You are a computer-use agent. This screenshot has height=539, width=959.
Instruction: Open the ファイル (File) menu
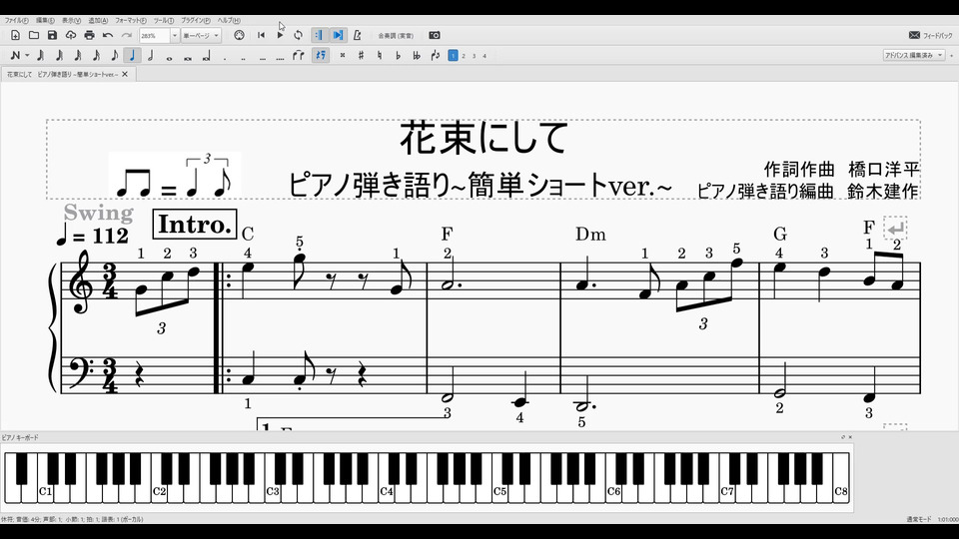[17, 20]
